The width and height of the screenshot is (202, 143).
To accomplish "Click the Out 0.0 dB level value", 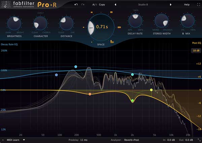I will pyautogui.click(x=189, y=140).
